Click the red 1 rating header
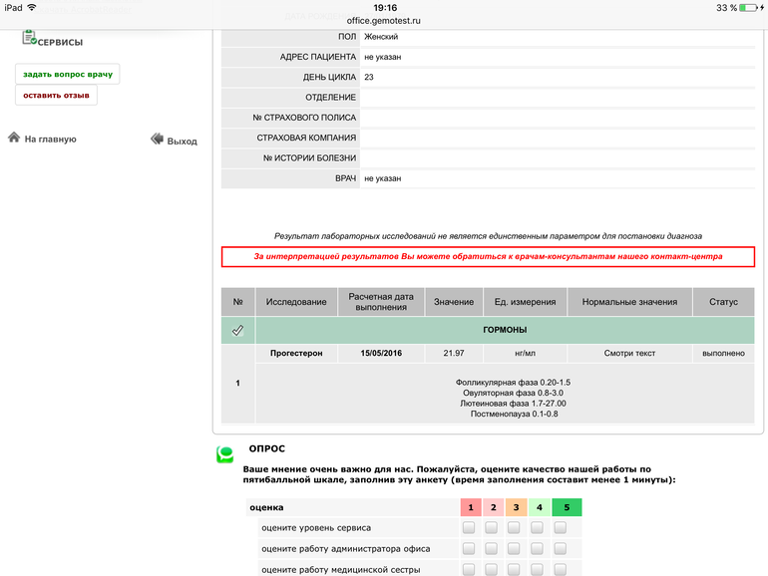768x576 pixels. pos(471,507)
